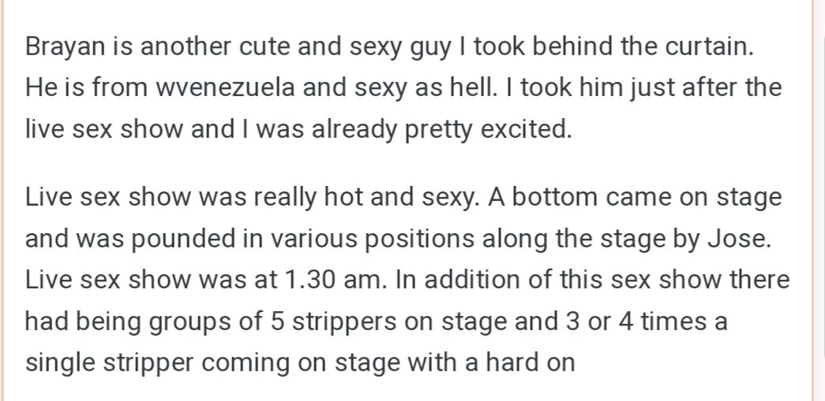Viewport: 825px width, 401px height.
Task: Click the word "really" in second paragraph
Action: coord(285,199)
